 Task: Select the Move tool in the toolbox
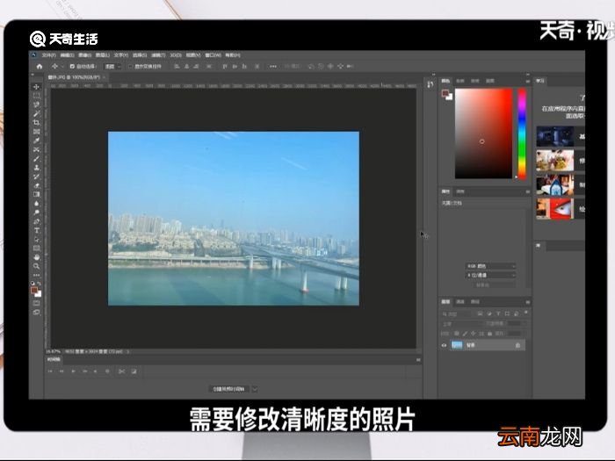point(37,87)
